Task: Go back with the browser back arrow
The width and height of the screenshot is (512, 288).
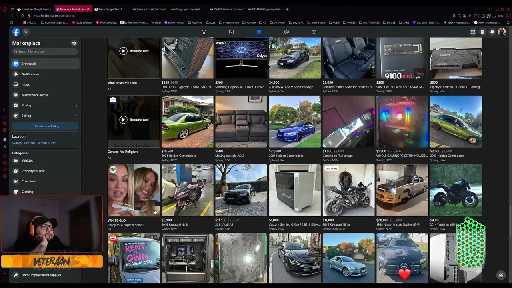Action: 12,16
